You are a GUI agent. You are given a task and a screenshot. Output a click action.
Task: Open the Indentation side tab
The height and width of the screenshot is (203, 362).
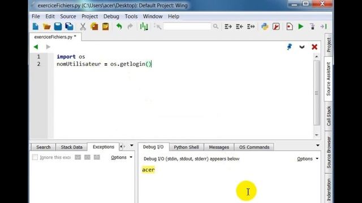click(x=329, y=189)
